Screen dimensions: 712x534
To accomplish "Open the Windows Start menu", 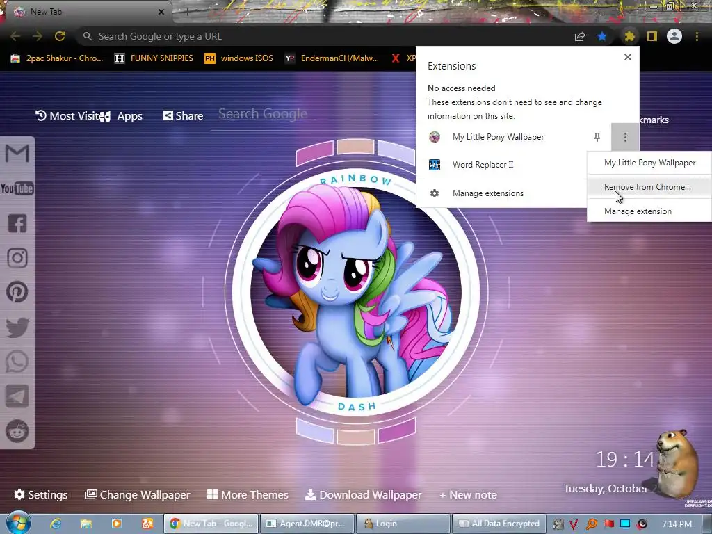I will pos(18,523).
